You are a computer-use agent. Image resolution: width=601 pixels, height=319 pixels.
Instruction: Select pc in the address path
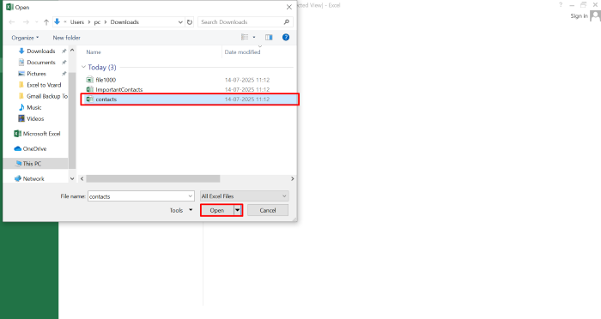pos(97,22)
